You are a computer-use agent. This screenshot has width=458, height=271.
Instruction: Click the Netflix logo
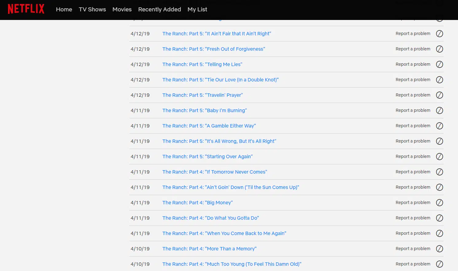click(26, 9)
